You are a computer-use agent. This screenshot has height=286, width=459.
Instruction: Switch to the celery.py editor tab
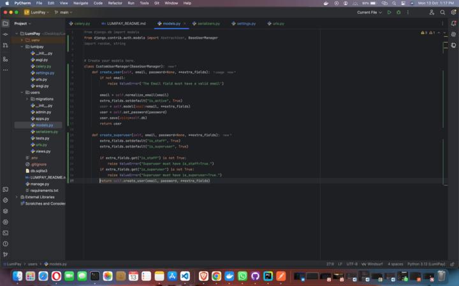(80, 24)
